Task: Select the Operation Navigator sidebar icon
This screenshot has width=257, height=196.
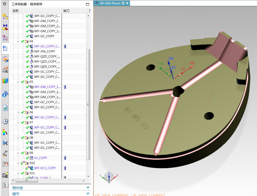Action: (5, 48)
